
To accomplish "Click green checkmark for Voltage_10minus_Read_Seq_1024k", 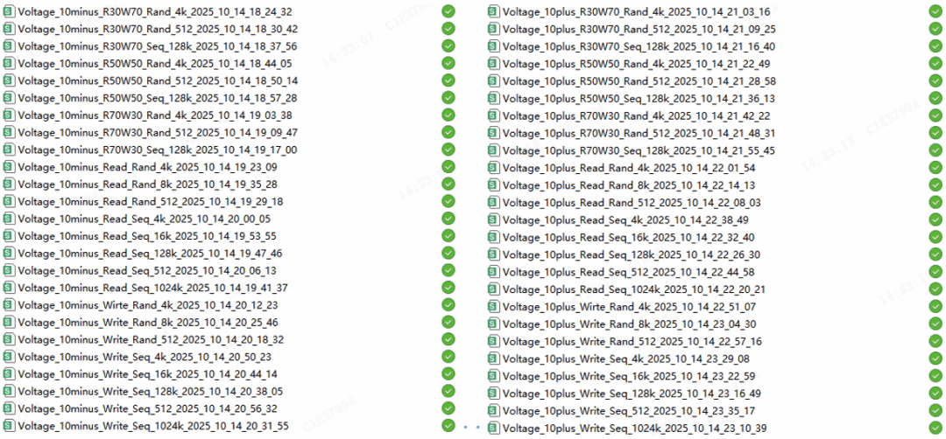I will (x=448, y=287).
